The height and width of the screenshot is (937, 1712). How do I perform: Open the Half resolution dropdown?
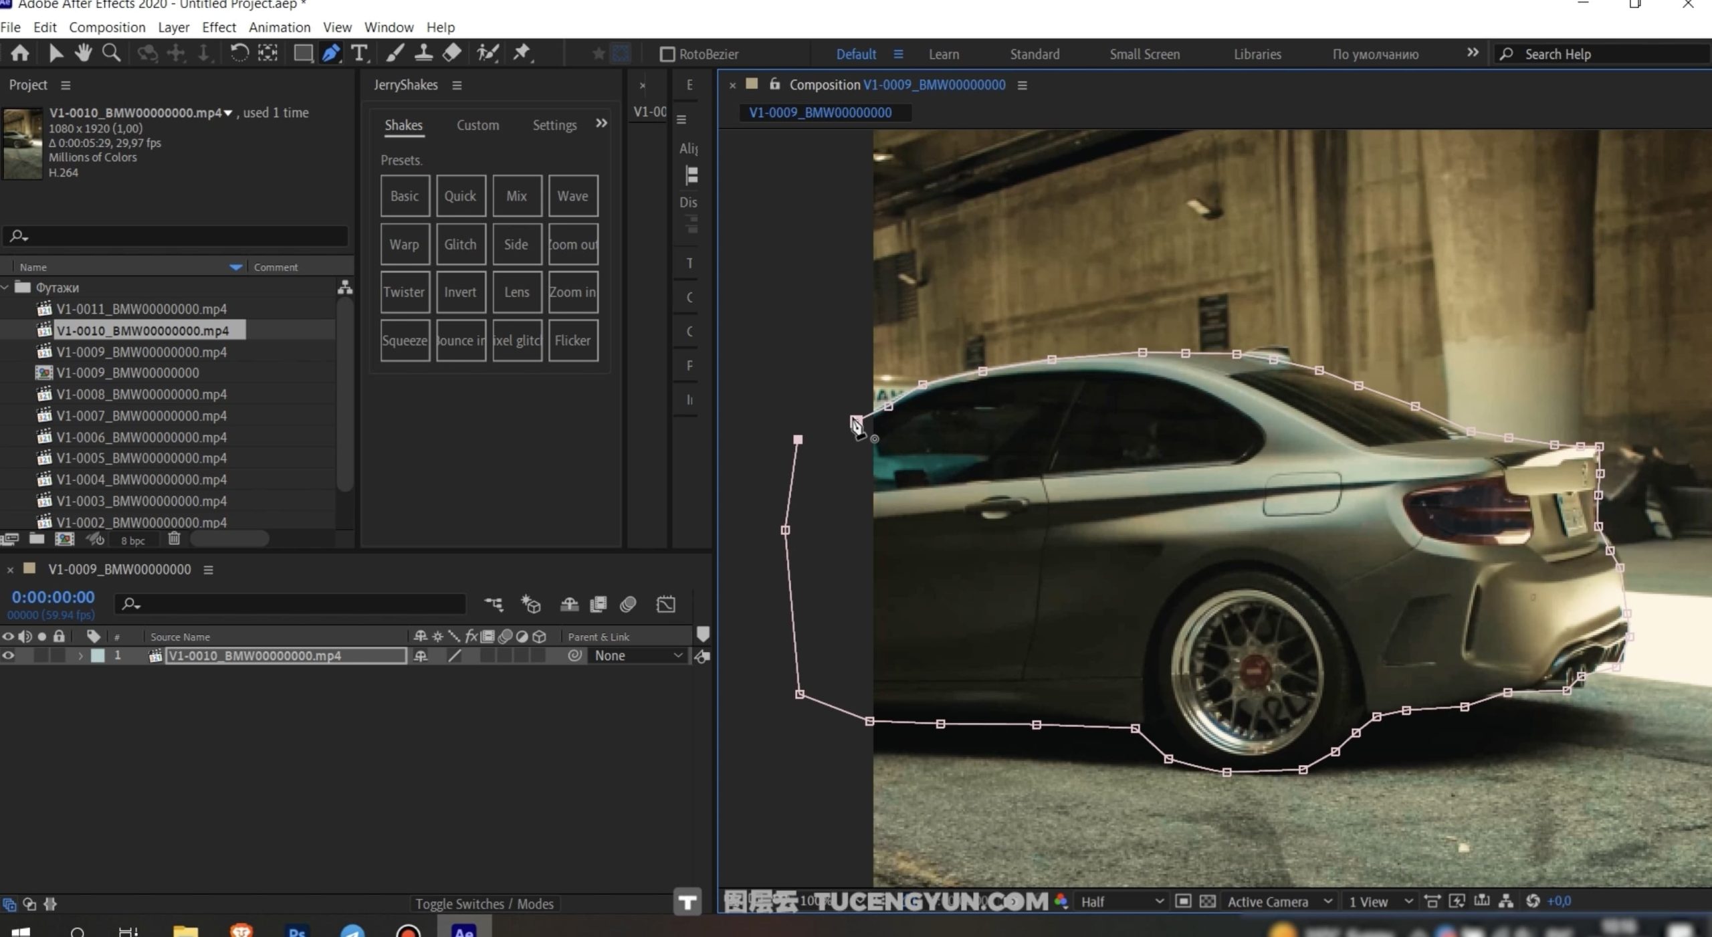[1121, 902]
